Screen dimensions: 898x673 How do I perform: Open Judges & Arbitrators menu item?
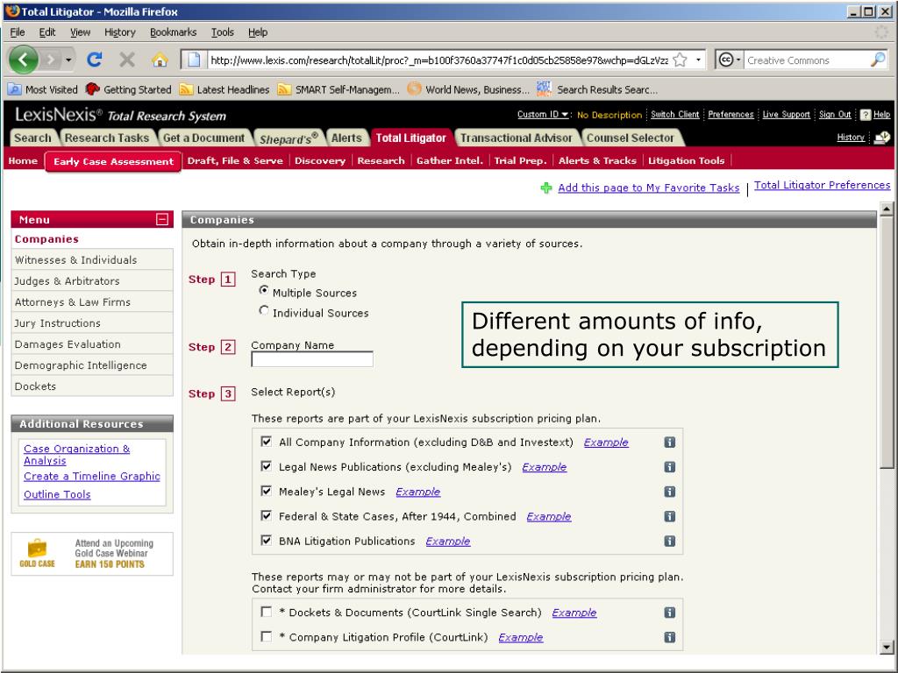tap(92, 281)
